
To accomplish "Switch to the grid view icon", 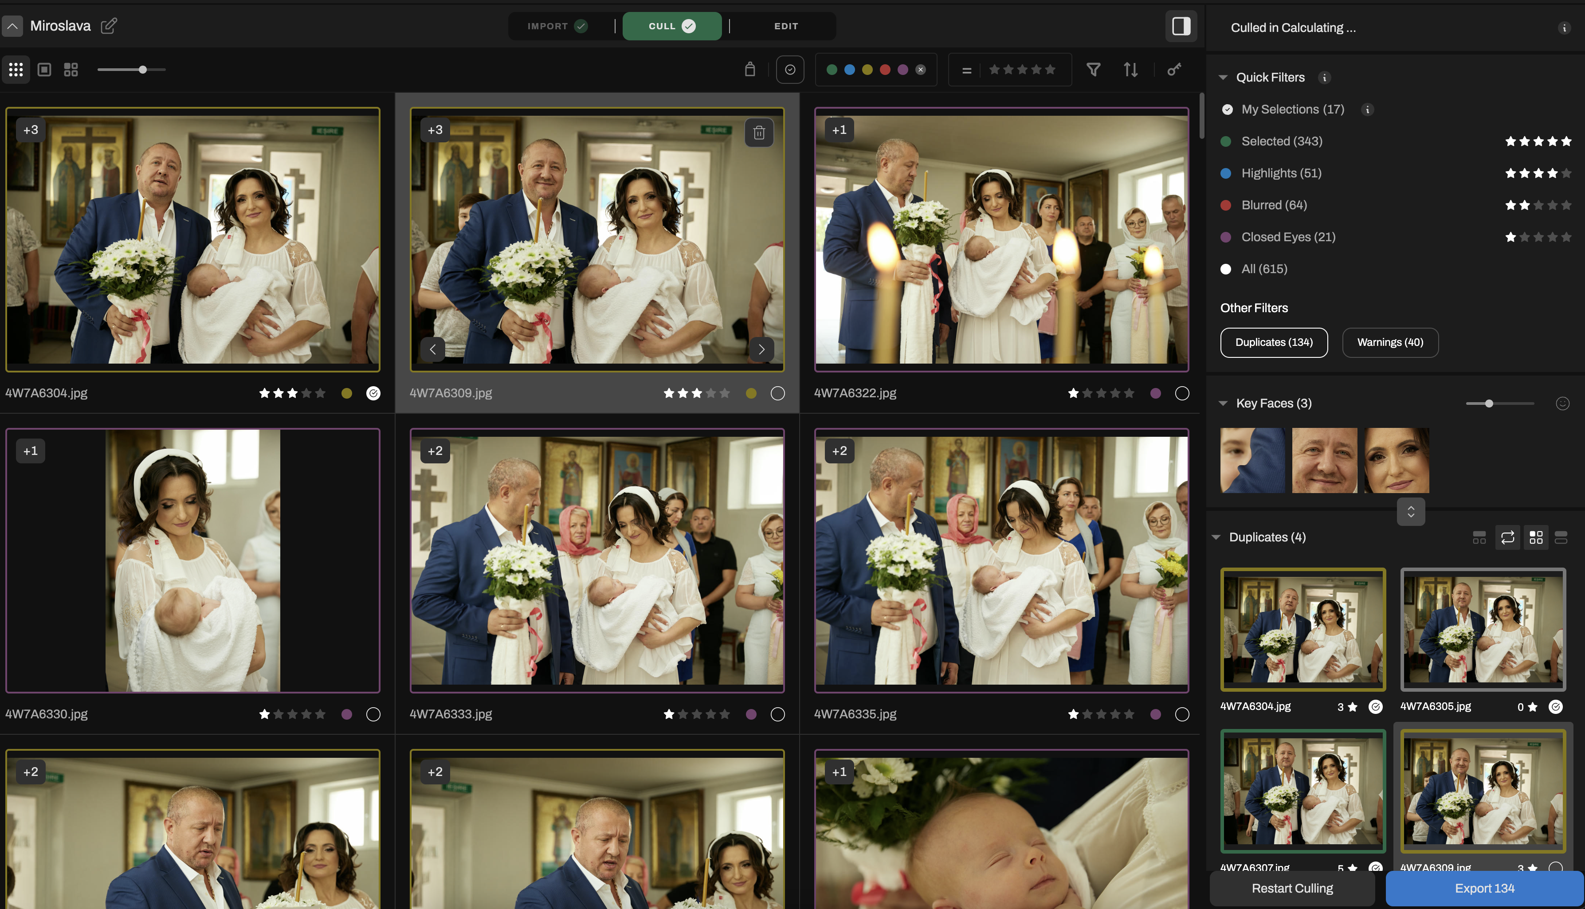I will click(x=16, y=69).
